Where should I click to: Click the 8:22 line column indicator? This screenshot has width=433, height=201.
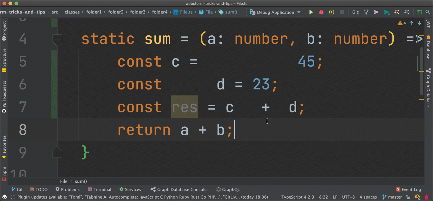coord(323,197)
